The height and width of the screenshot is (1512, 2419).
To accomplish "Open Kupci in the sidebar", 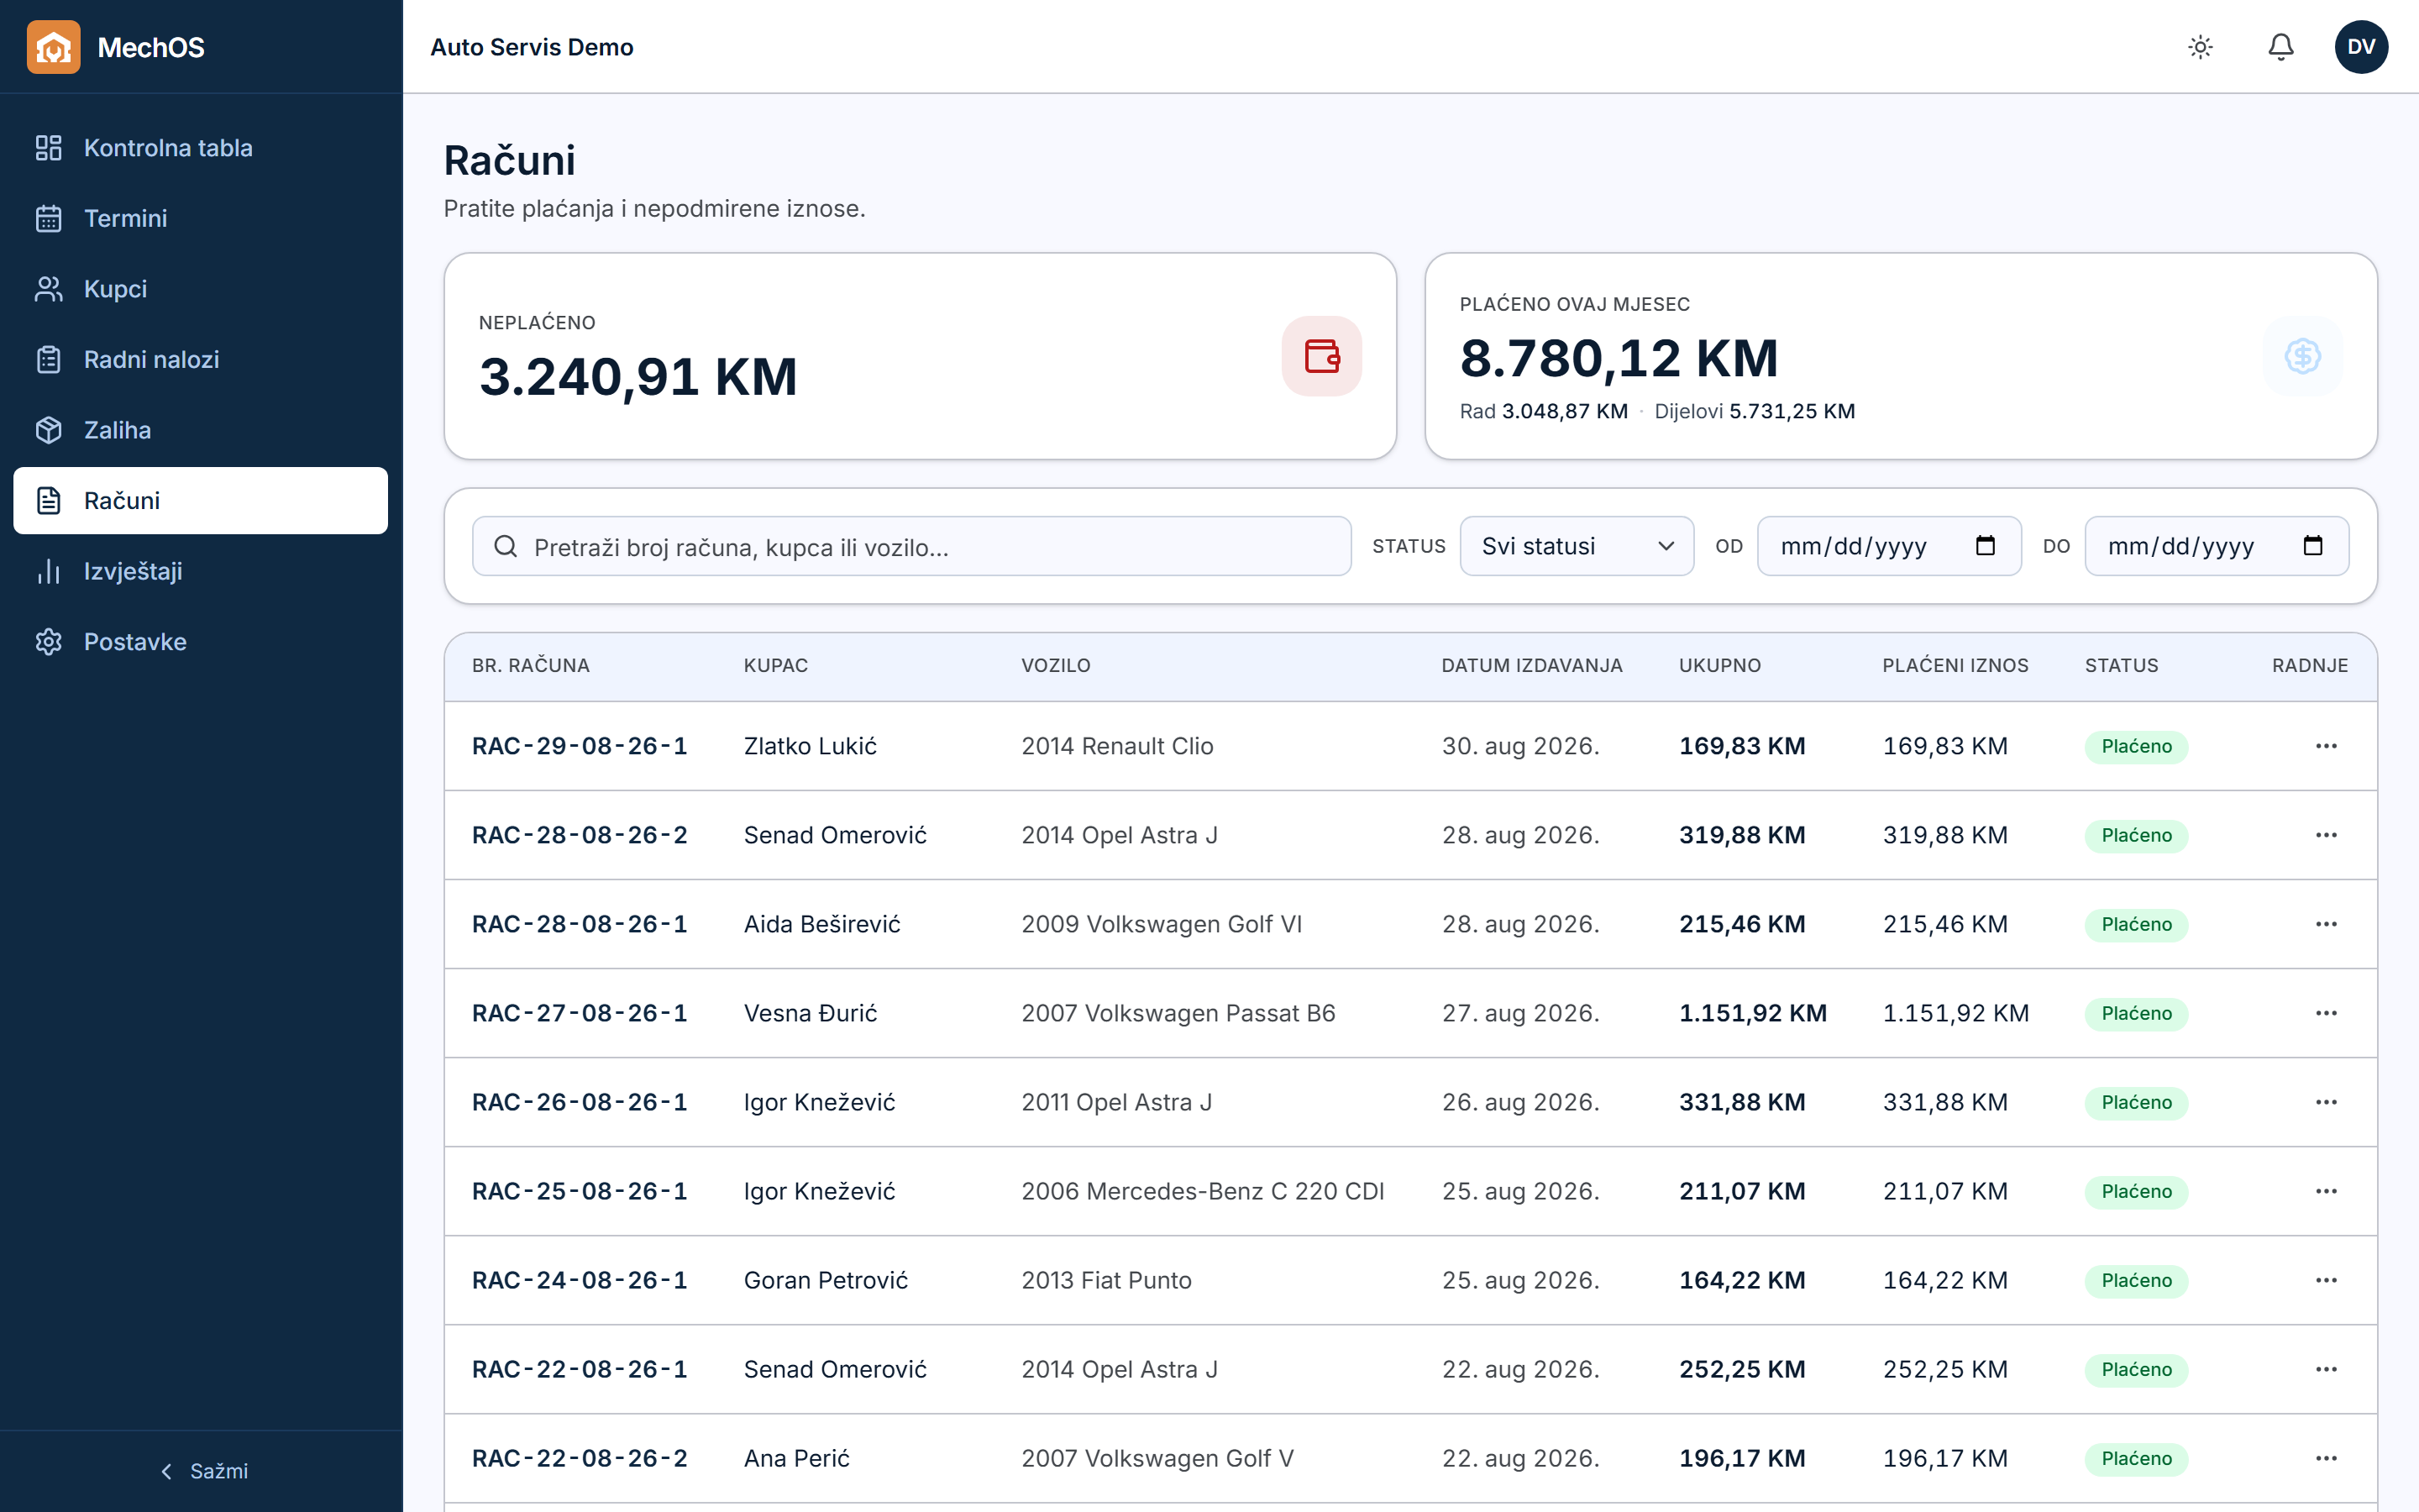I will [200, 289].
